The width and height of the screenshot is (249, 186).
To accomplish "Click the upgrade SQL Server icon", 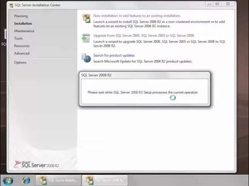I will pyautogui.click(x=86, y=38).
